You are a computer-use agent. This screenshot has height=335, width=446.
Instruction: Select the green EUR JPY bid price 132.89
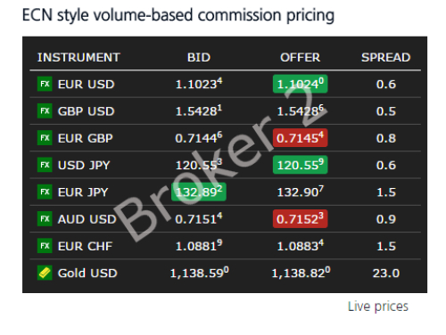pyautogui.click(x=199, y=192)
